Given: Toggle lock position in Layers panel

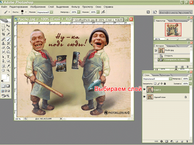Looking at the screenshot, I should point(162,83).
